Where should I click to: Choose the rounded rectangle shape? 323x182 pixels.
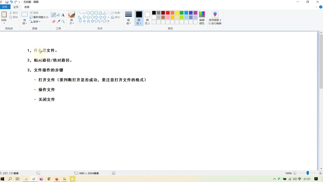[96, 13]
